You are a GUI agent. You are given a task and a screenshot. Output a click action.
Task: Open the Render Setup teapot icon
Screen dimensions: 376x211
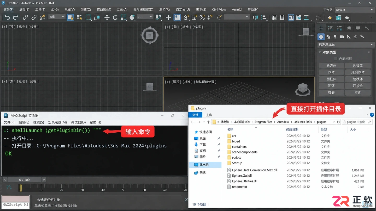pyautogui.click(x=330, y=17)
